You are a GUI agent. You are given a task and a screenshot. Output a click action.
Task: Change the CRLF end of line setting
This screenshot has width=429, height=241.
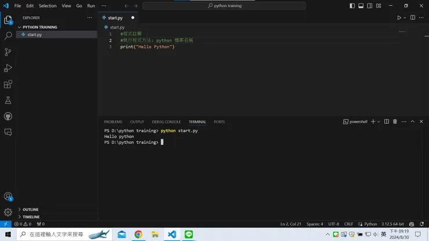pos(348,224)
